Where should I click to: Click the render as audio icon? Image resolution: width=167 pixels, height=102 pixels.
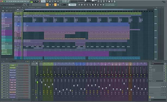tap(112, 1)
